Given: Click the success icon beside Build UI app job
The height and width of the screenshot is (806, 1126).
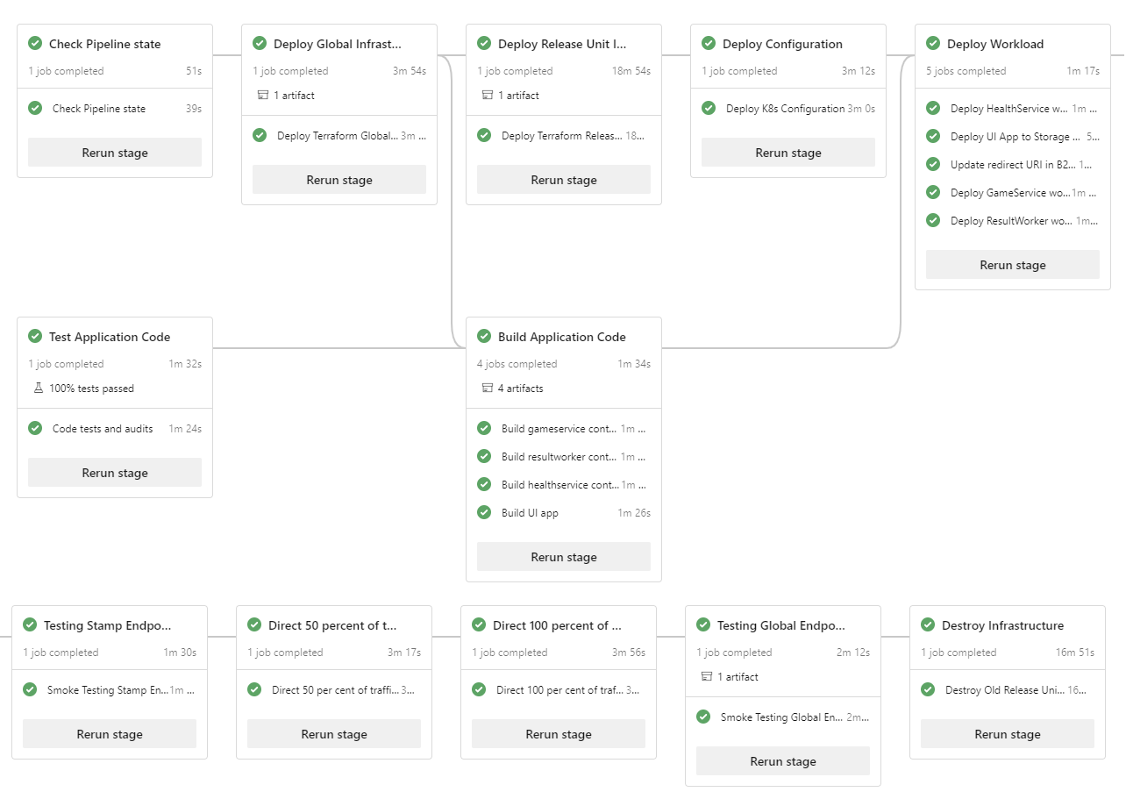Looking at the screenshot, I should (484, 512).
